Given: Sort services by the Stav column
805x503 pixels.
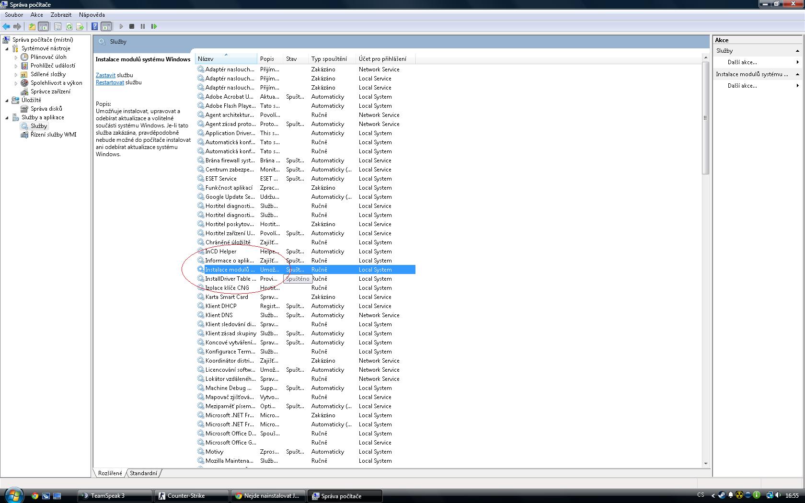Looking at the screenshot, I should pos(295,59).
